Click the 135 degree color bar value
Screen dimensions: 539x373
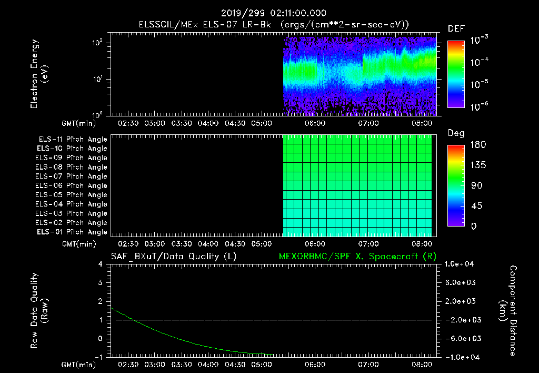478,165
